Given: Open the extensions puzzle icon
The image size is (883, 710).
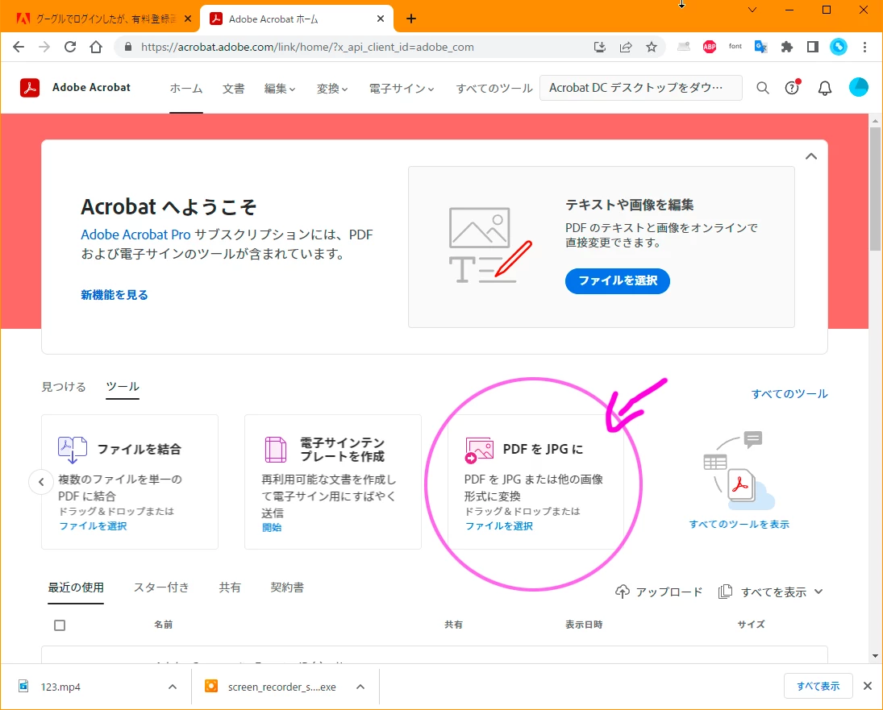Looking at the screenshot, I should click(x=787, y=47).
